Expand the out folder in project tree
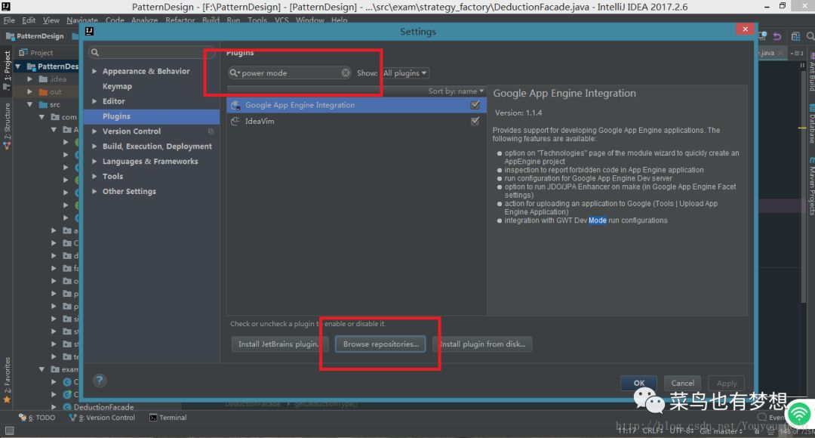The height and width of the screenshot is (438, 815). (30, 92)
